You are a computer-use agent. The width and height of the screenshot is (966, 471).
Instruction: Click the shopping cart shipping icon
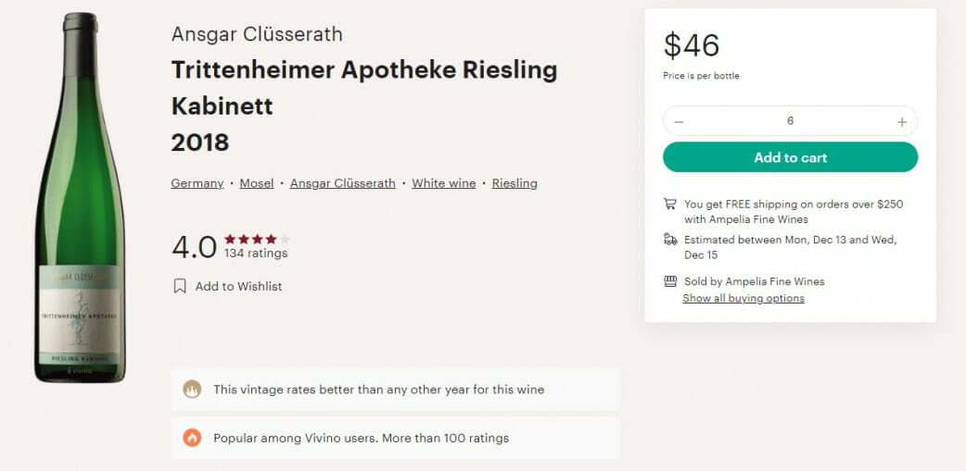tap(670, 204)
